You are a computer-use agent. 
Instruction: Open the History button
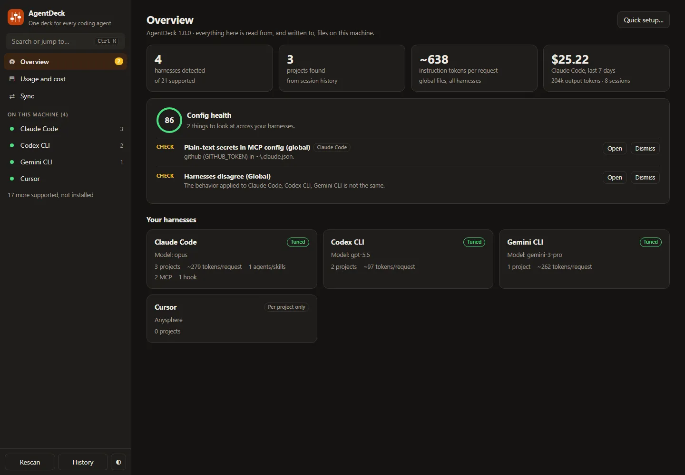(83, 462)
